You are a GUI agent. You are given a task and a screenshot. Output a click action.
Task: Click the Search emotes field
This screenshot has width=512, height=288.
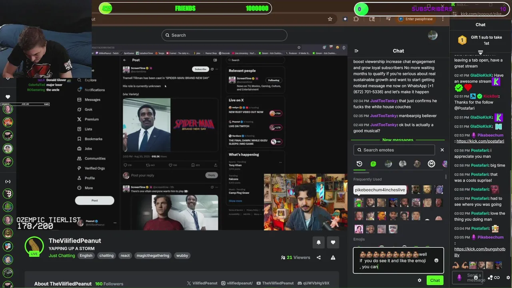click(x=394, y=150)
